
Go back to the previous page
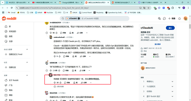3,8
